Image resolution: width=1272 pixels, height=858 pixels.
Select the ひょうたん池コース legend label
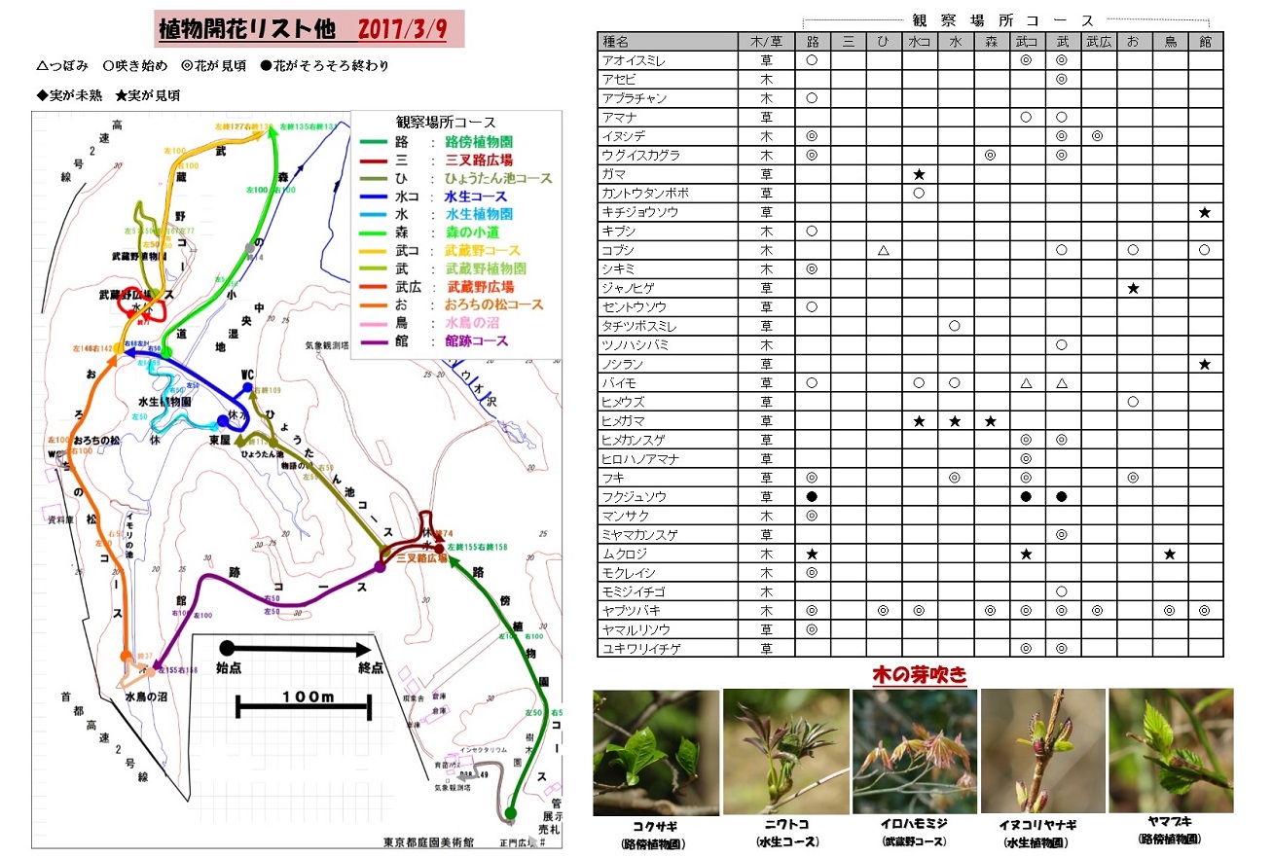[x=498, y=179]
